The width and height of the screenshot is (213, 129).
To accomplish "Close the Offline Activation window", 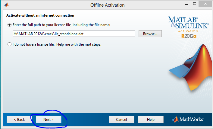I will [x=205, y=4].
